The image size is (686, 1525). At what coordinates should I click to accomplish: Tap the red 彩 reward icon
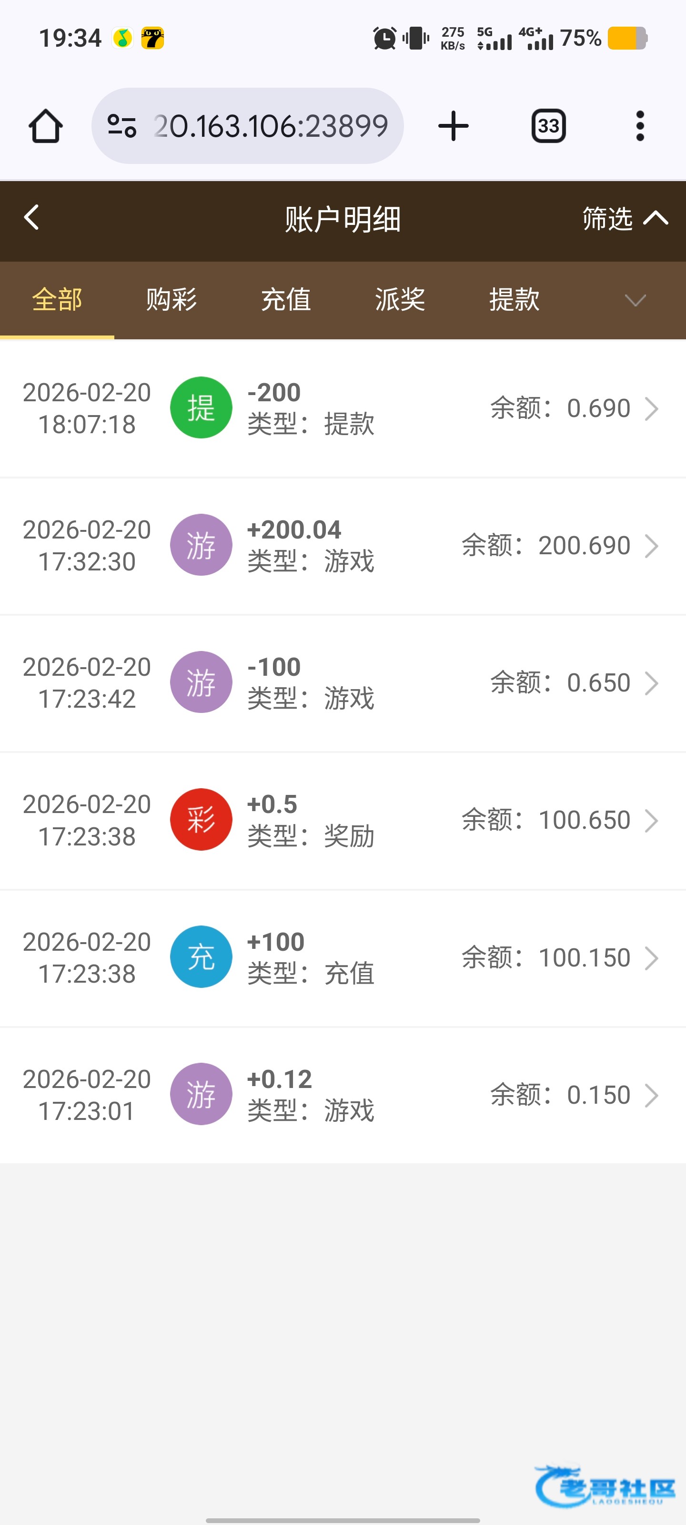(201, 819)
